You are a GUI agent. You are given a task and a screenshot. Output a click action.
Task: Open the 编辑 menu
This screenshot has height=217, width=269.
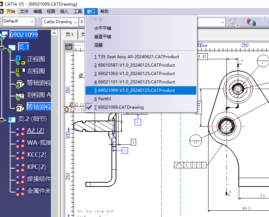coord(38,12)
